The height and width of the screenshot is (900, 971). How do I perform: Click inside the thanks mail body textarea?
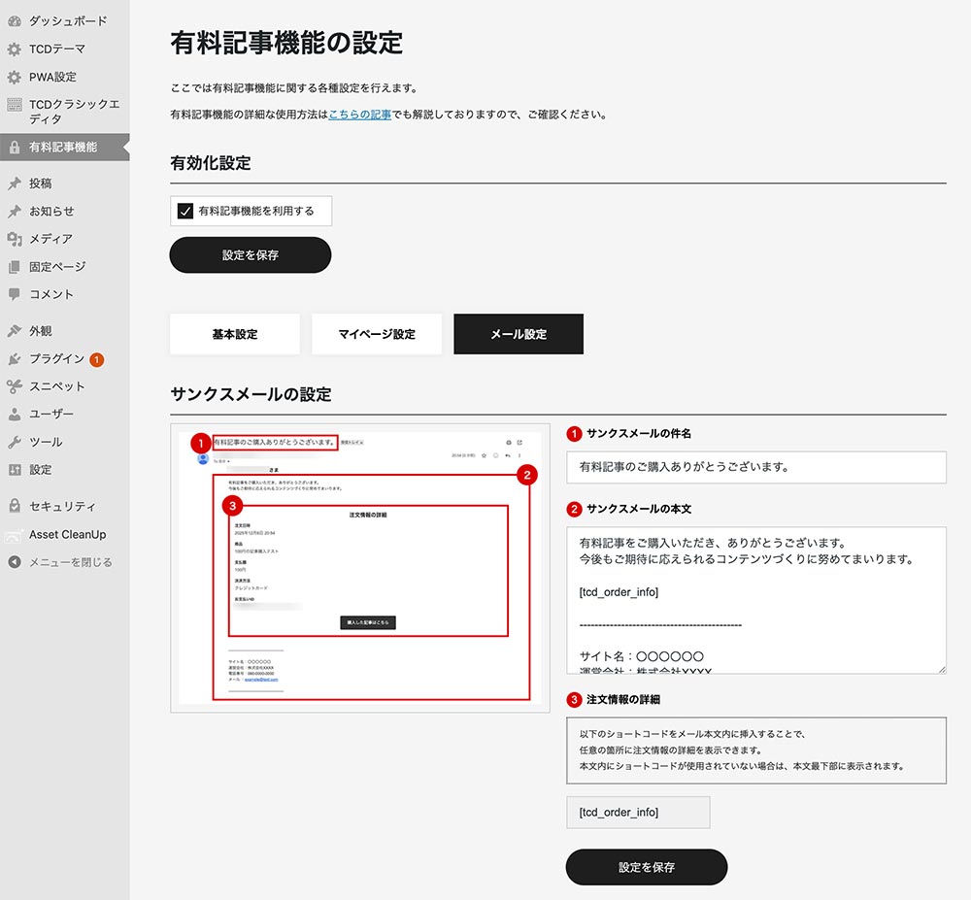[x=755, y=600]
